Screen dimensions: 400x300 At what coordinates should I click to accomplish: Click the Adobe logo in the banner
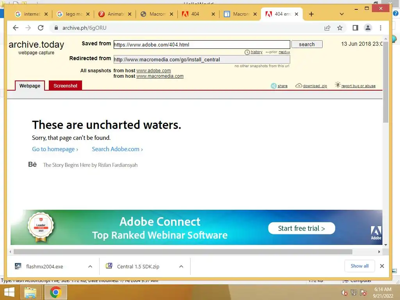pos(376,233)
